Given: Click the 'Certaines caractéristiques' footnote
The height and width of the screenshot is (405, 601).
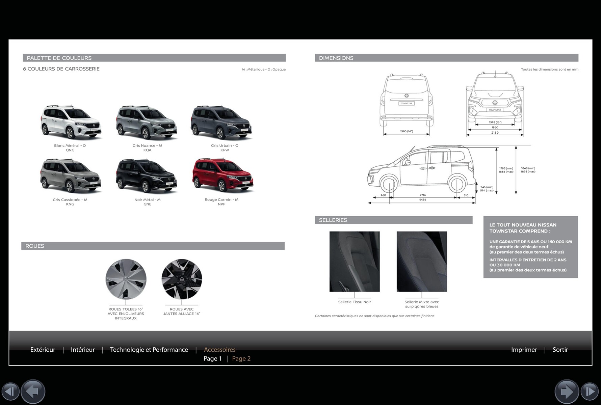Looking at the screenshot, I should click(x=374, y=316).
